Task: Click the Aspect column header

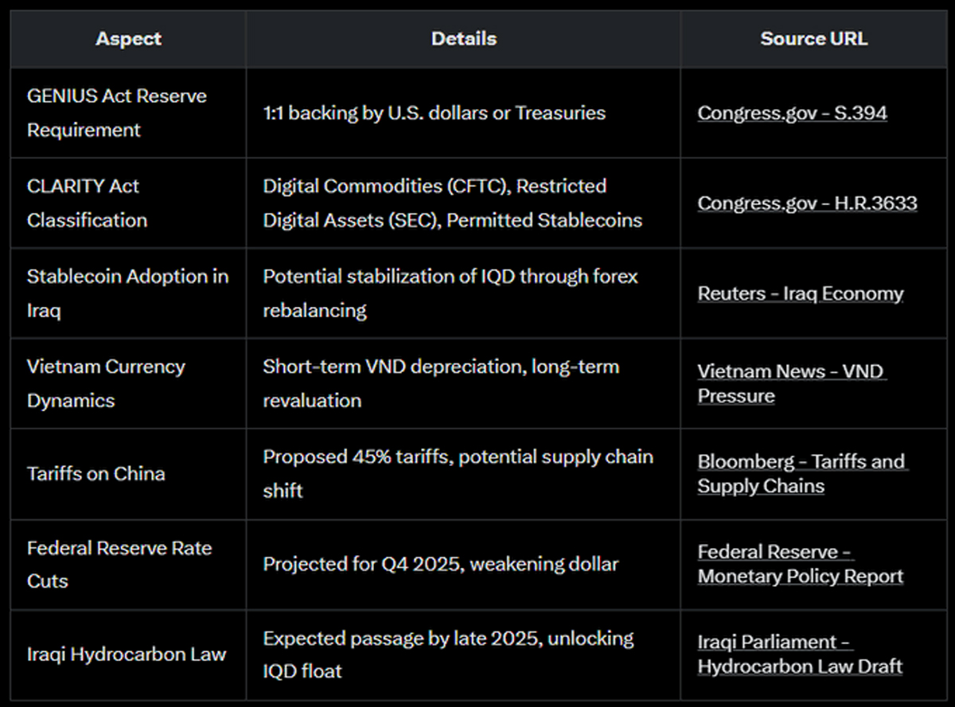Action: (128, 39)
